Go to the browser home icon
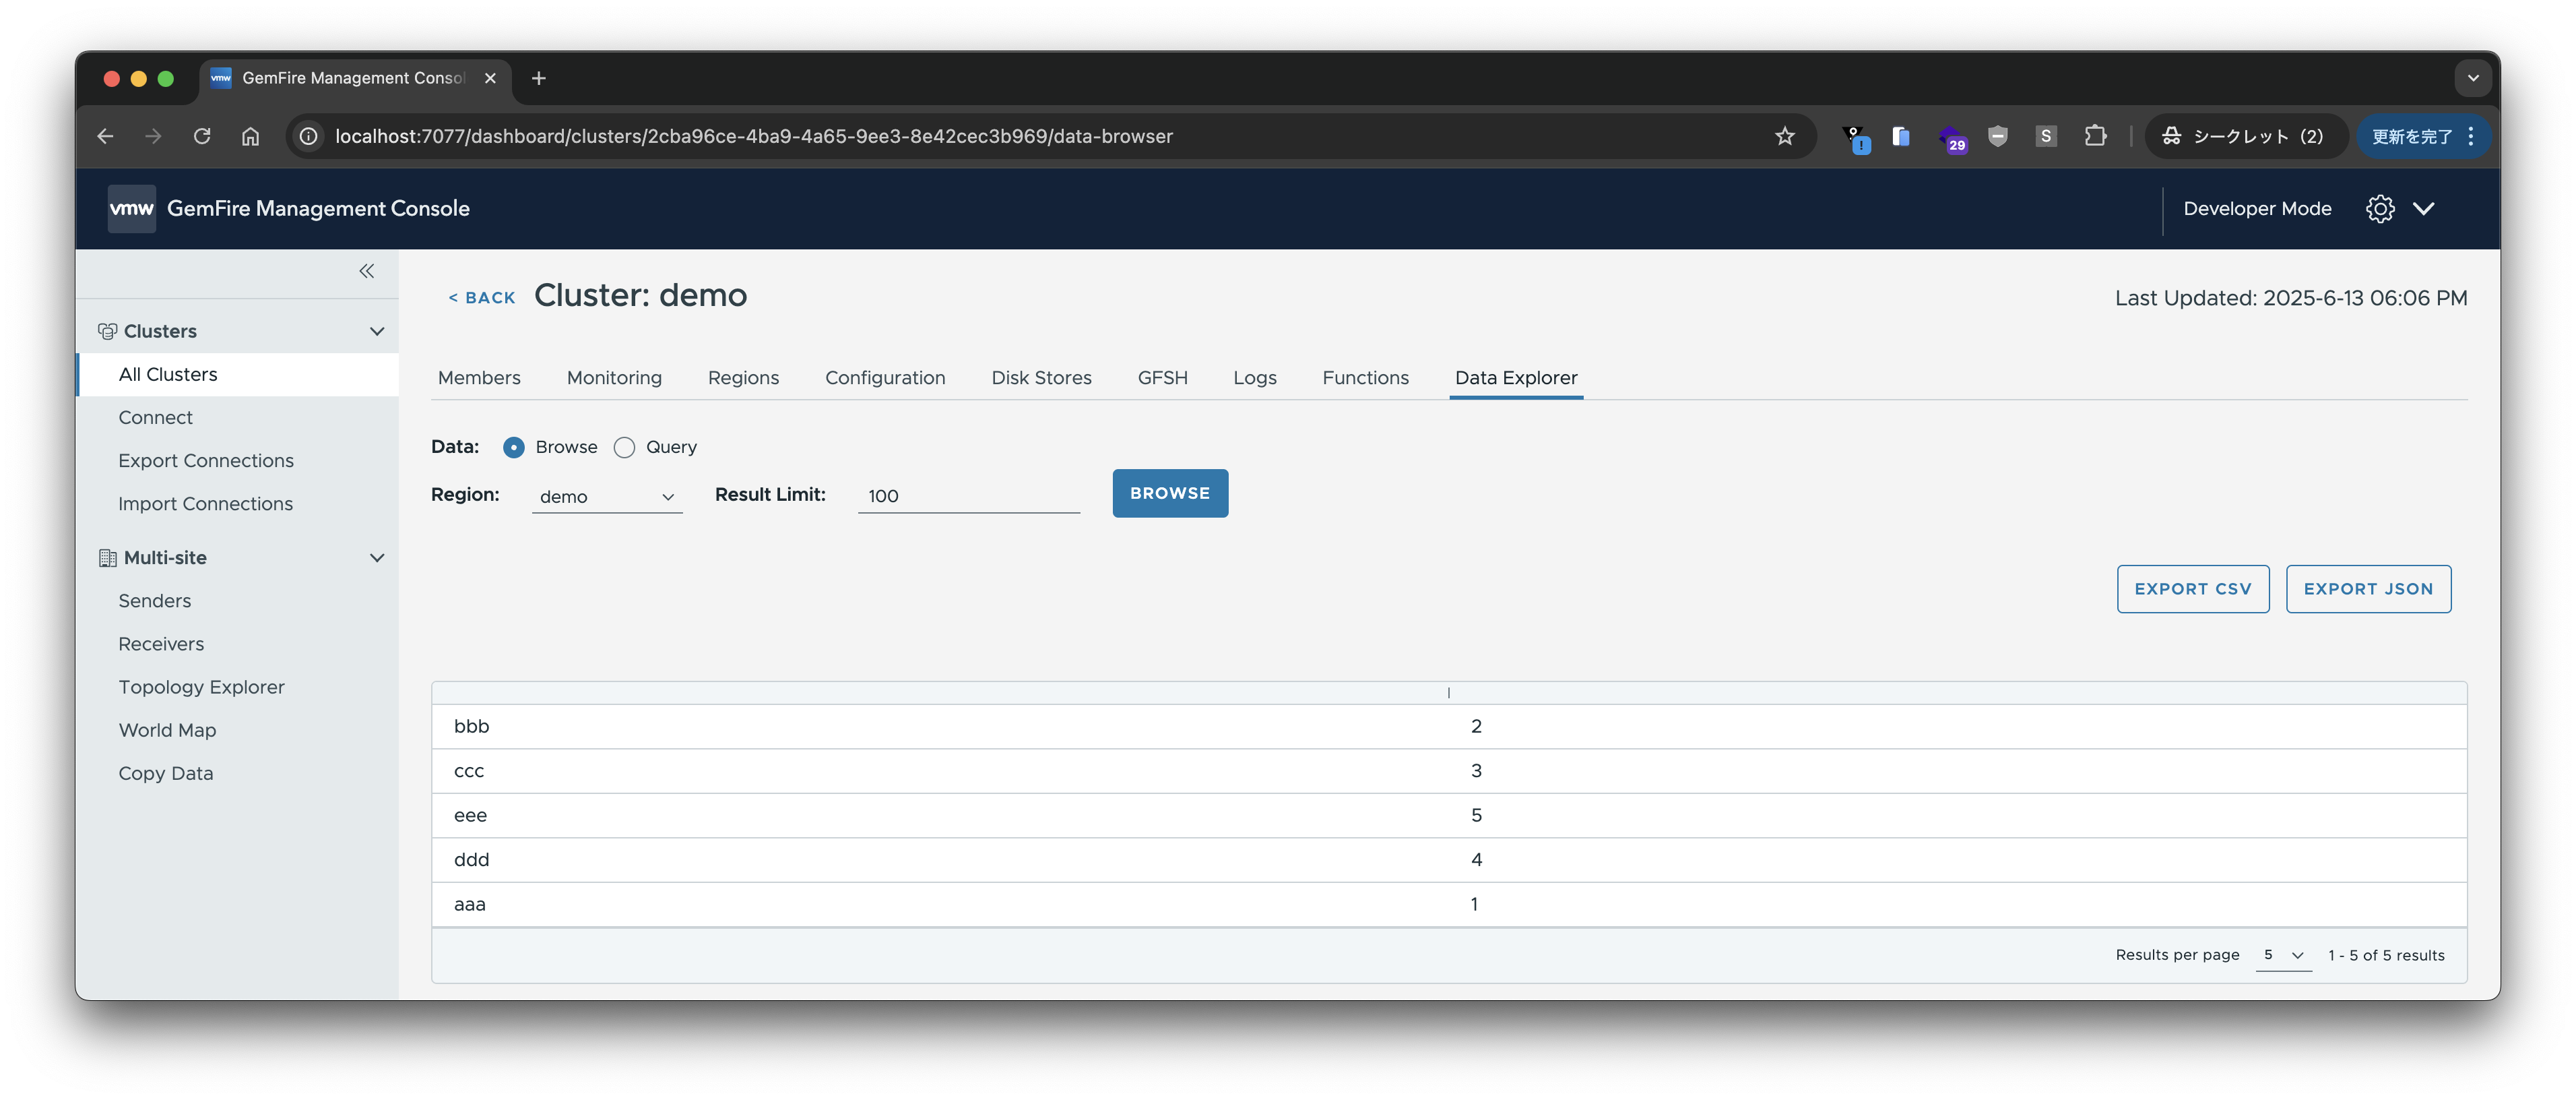 (x=250, y=136)
